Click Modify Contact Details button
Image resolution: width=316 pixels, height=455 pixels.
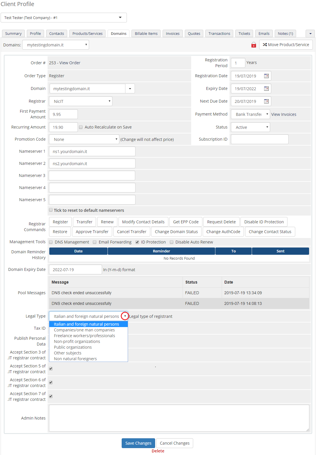click(x=143, y=222)
